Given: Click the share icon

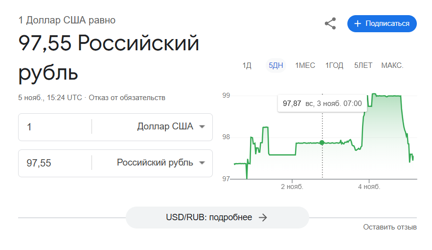Looking at the screenshot, I should point(330,23).
